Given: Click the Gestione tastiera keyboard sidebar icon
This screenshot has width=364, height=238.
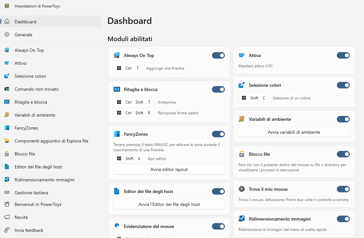Looking at the screenshot, I should pyautogui.click(x=7, y=192).
